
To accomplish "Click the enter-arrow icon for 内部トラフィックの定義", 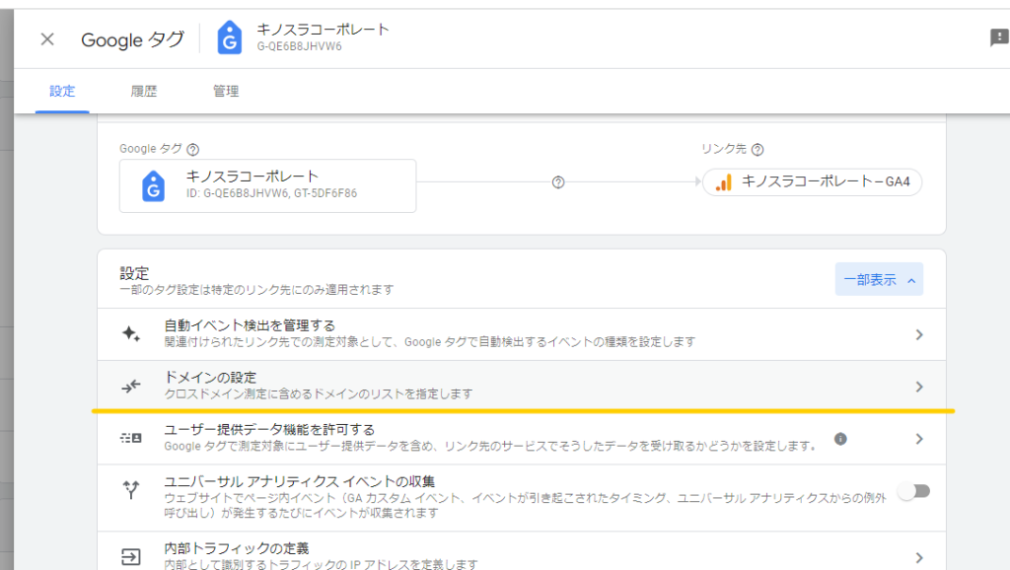I will 131,556.
